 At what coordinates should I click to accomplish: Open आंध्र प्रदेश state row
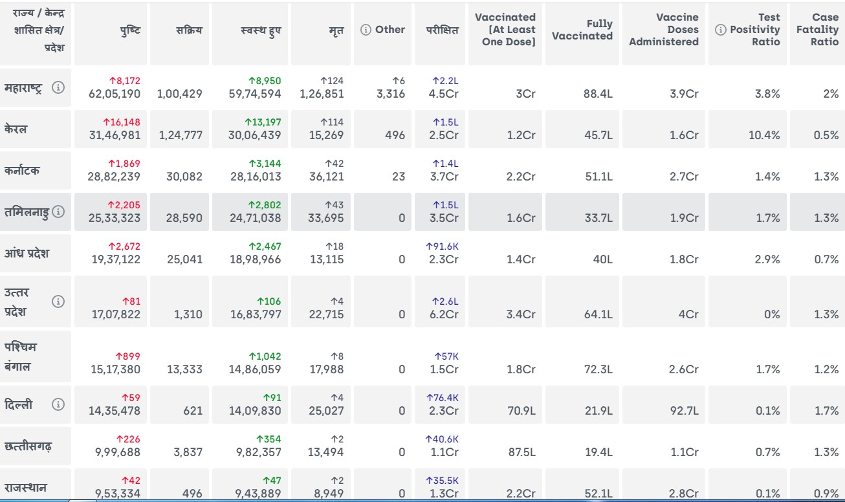coord(27,253)
